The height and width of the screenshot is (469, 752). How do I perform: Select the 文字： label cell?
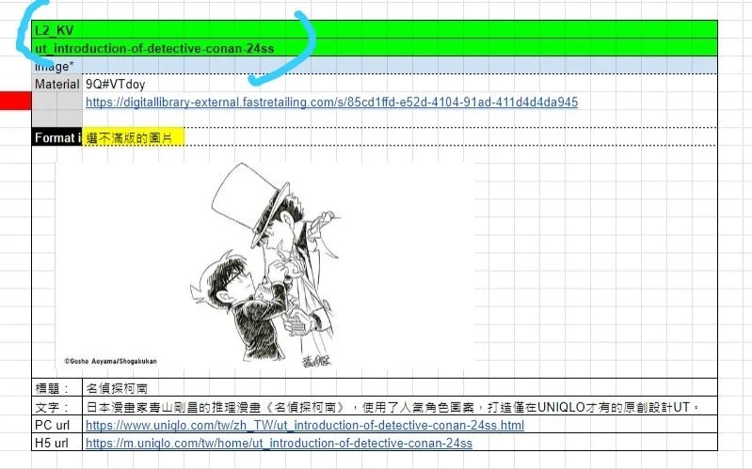point(57,407)
